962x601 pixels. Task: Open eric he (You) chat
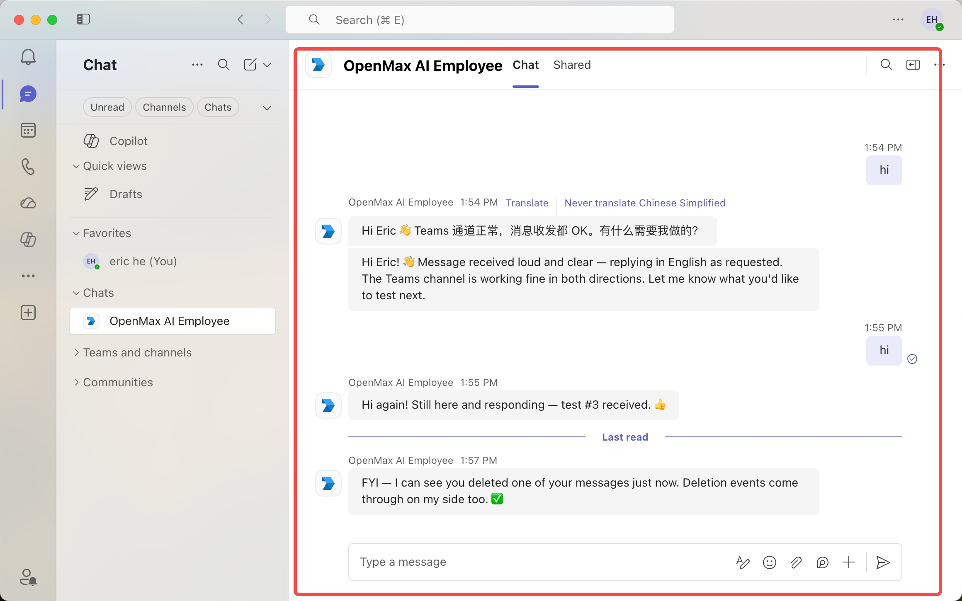click(172, 261)
